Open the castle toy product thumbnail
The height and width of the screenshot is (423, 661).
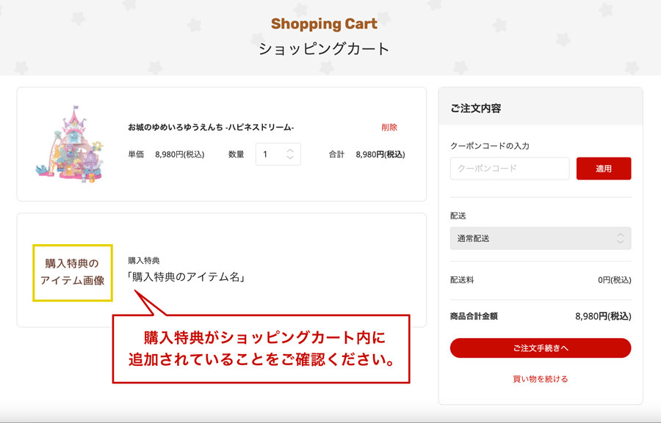(x=70, y=144)
